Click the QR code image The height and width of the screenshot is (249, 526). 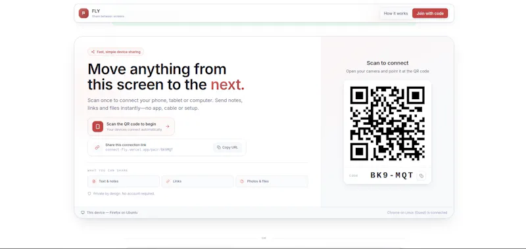pos(387,124)
